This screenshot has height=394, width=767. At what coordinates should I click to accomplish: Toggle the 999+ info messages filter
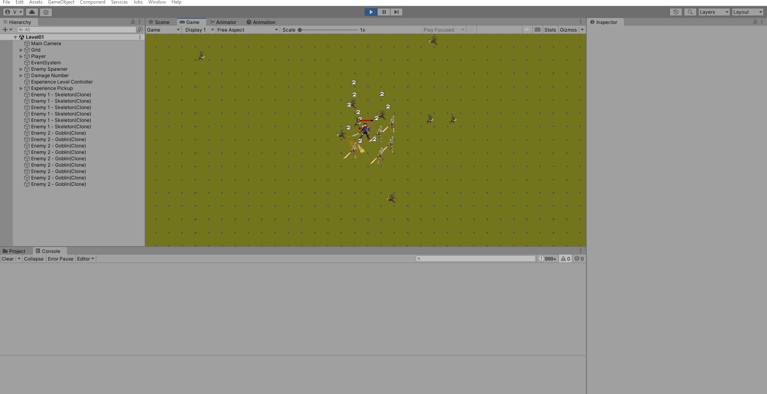[x=548, y=259]
